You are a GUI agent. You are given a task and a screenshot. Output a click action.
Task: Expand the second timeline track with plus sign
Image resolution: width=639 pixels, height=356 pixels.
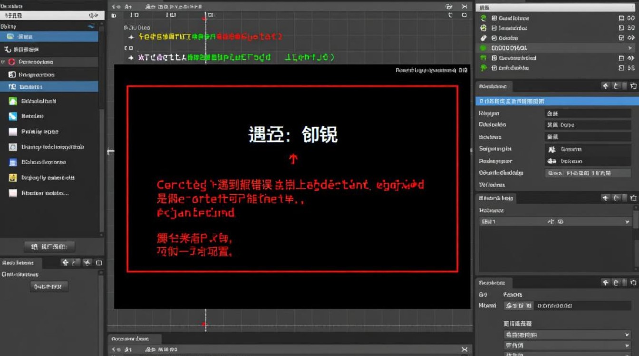point(131,57)
